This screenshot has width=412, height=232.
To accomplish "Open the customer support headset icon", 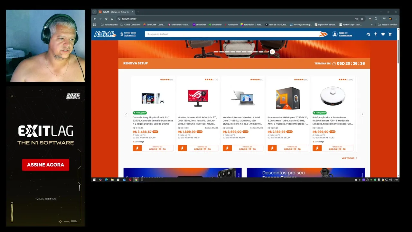I will [368, 34].
